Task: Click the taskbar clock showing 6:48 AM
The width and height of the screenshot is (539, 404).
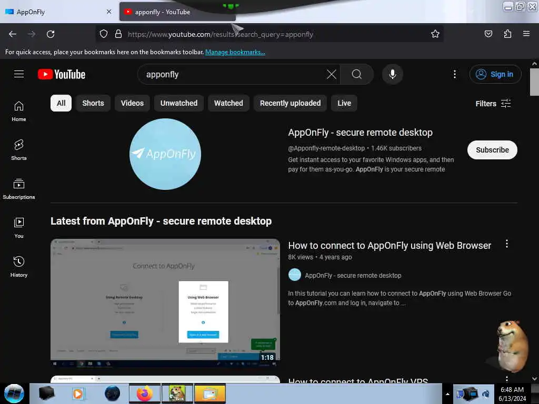Action: pos(512,394)
